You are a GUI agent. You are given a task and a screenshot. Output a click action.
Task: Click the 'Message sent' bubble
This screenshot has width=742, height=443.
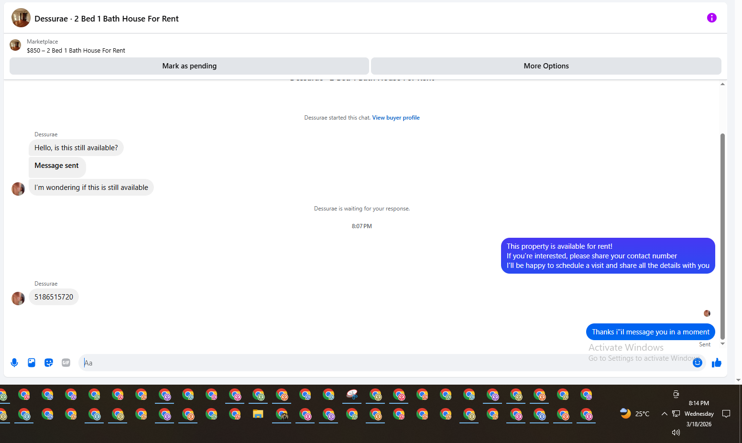click(x=57, y=166)
